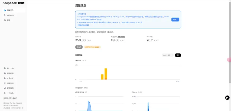Click the ¥9.88 CNY granted balance
Image resolution: width=231 pixels, height=111 pixels.
(118, 40)
